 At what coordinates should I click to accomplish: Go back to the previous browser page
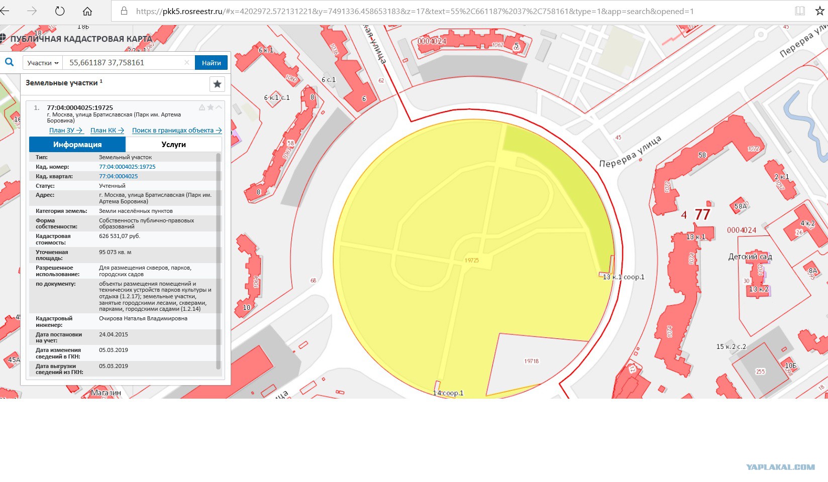click(x=5, y=11)
